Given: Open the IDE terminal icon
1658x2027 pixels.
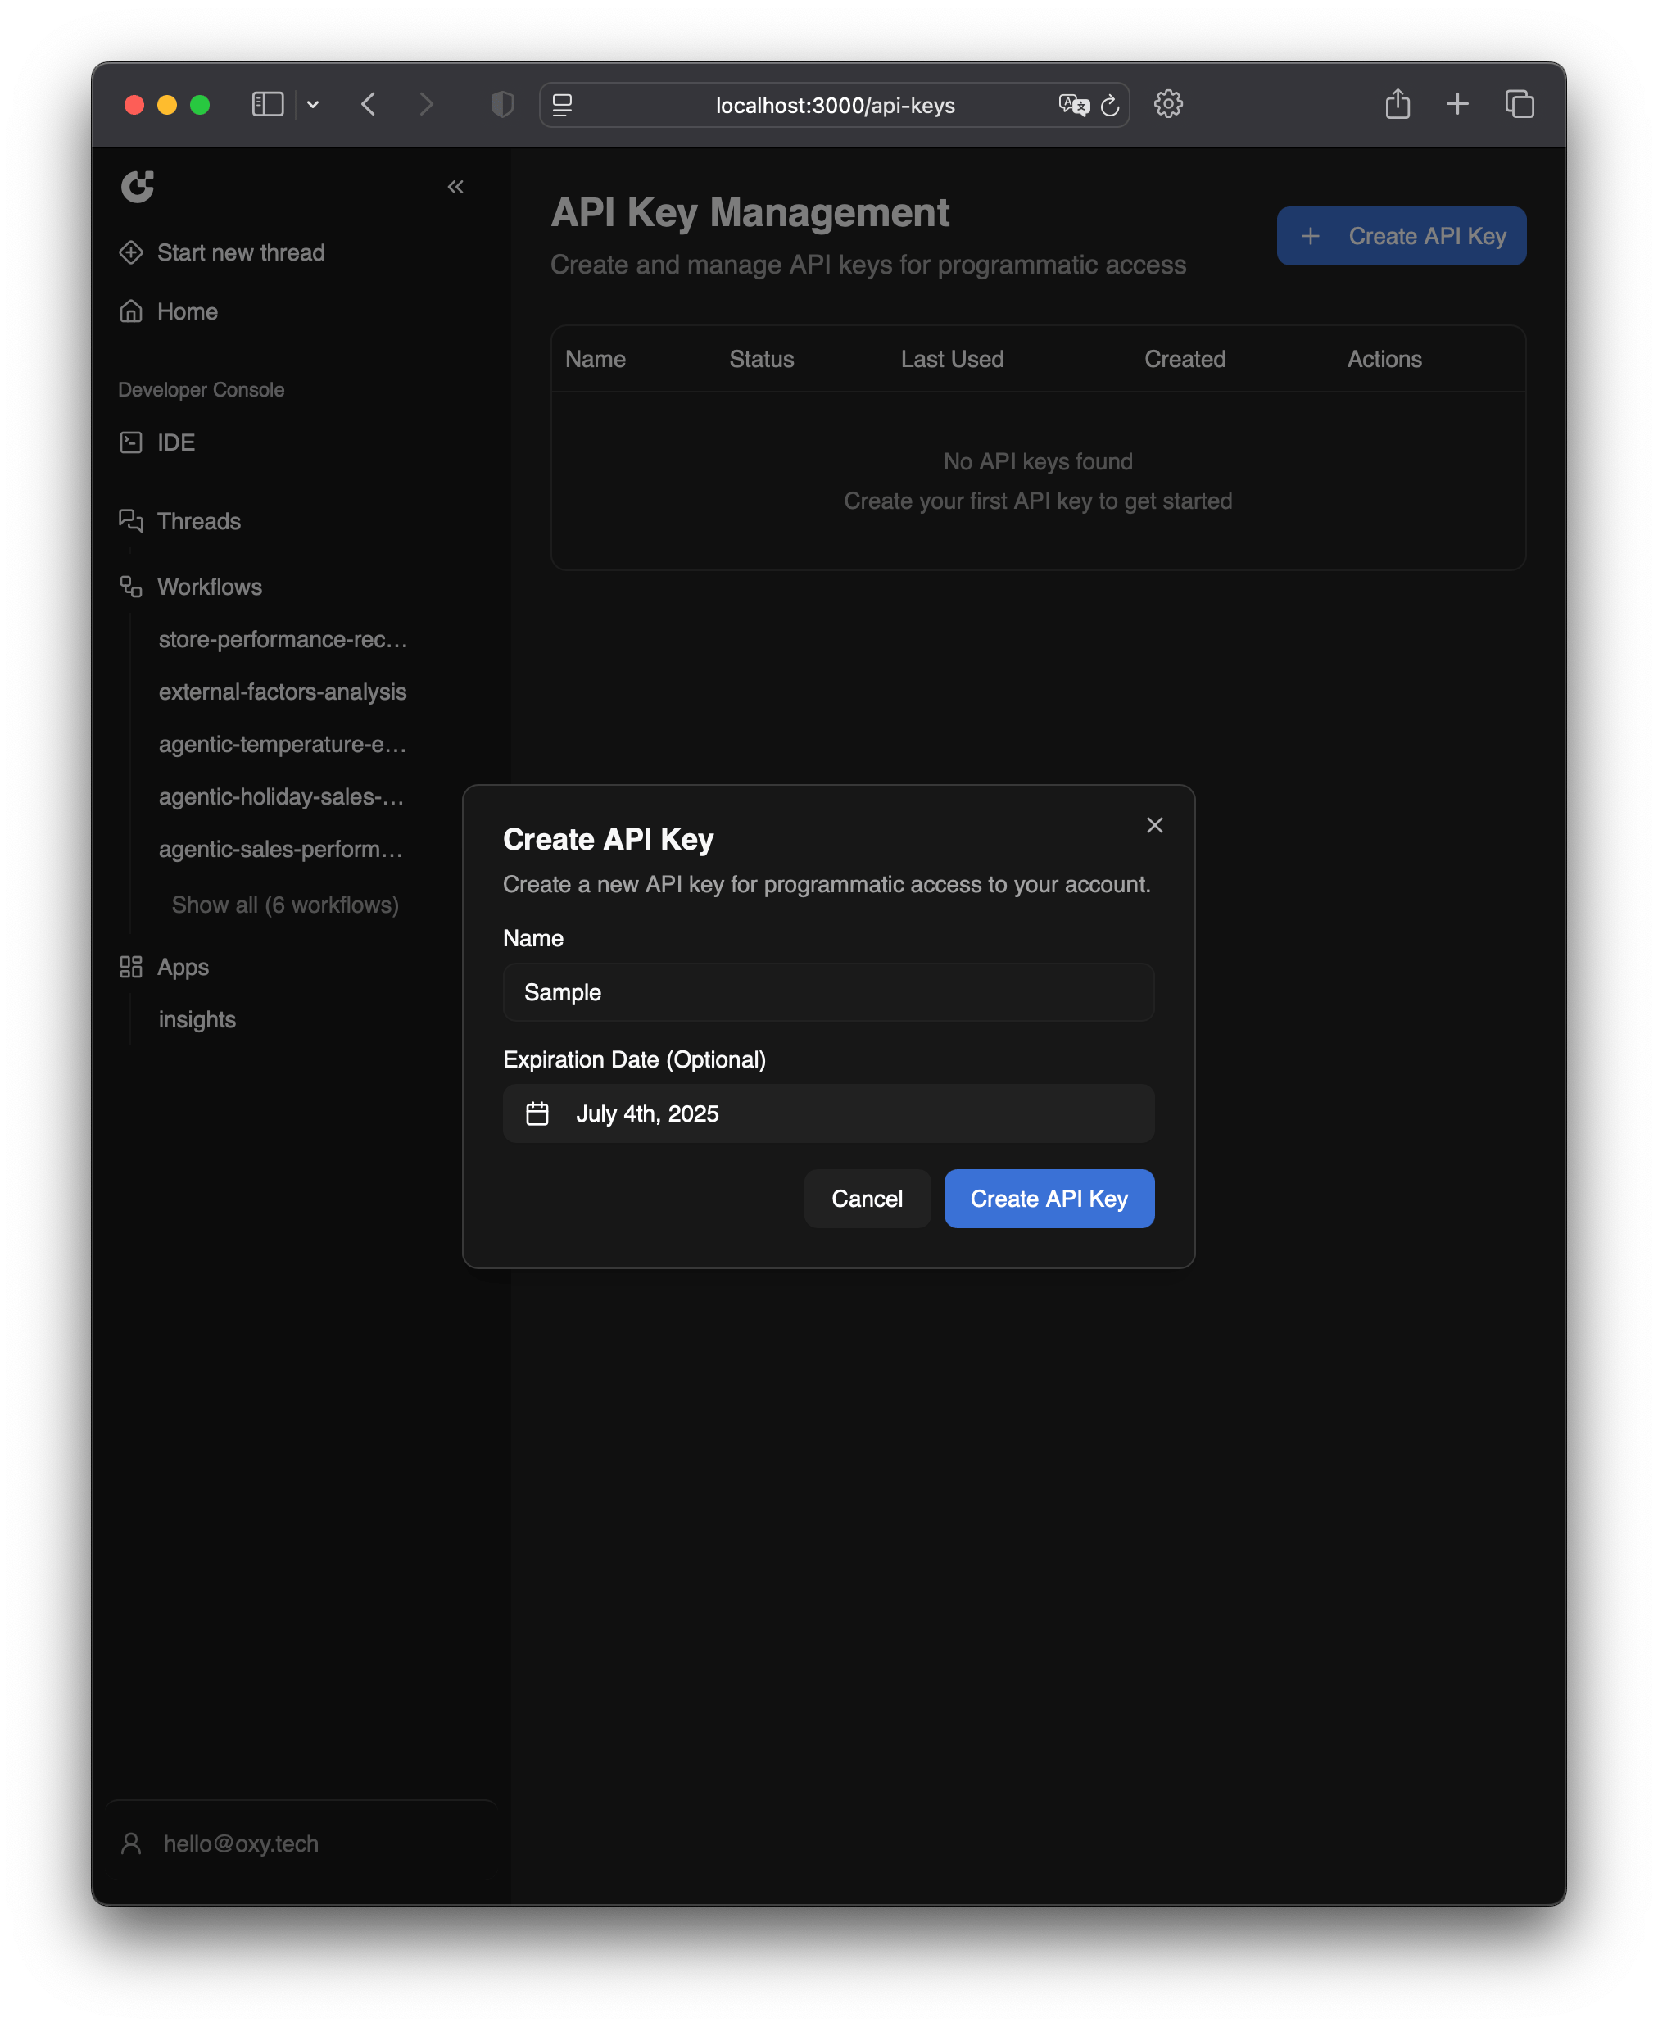Looking at the screenshot, I should [131, 442].
